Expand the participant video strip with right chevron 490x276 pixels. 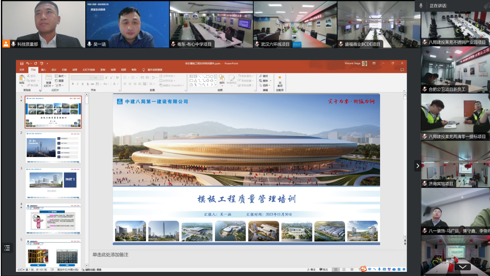(417, 166)
